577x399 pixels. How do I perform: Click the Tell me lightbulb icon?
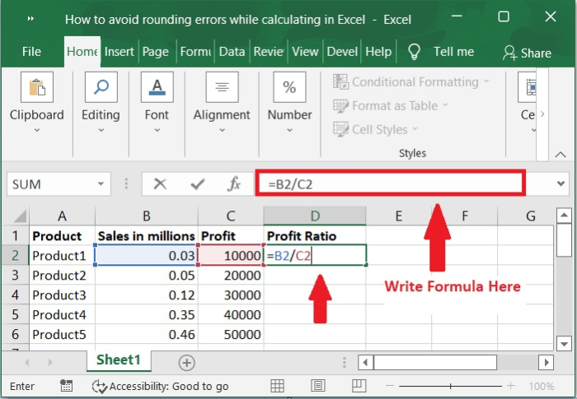[x=414, y=52]
